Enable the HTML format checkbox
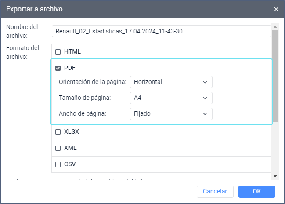This screenshot has width=285, height=204. pos(58,52)
